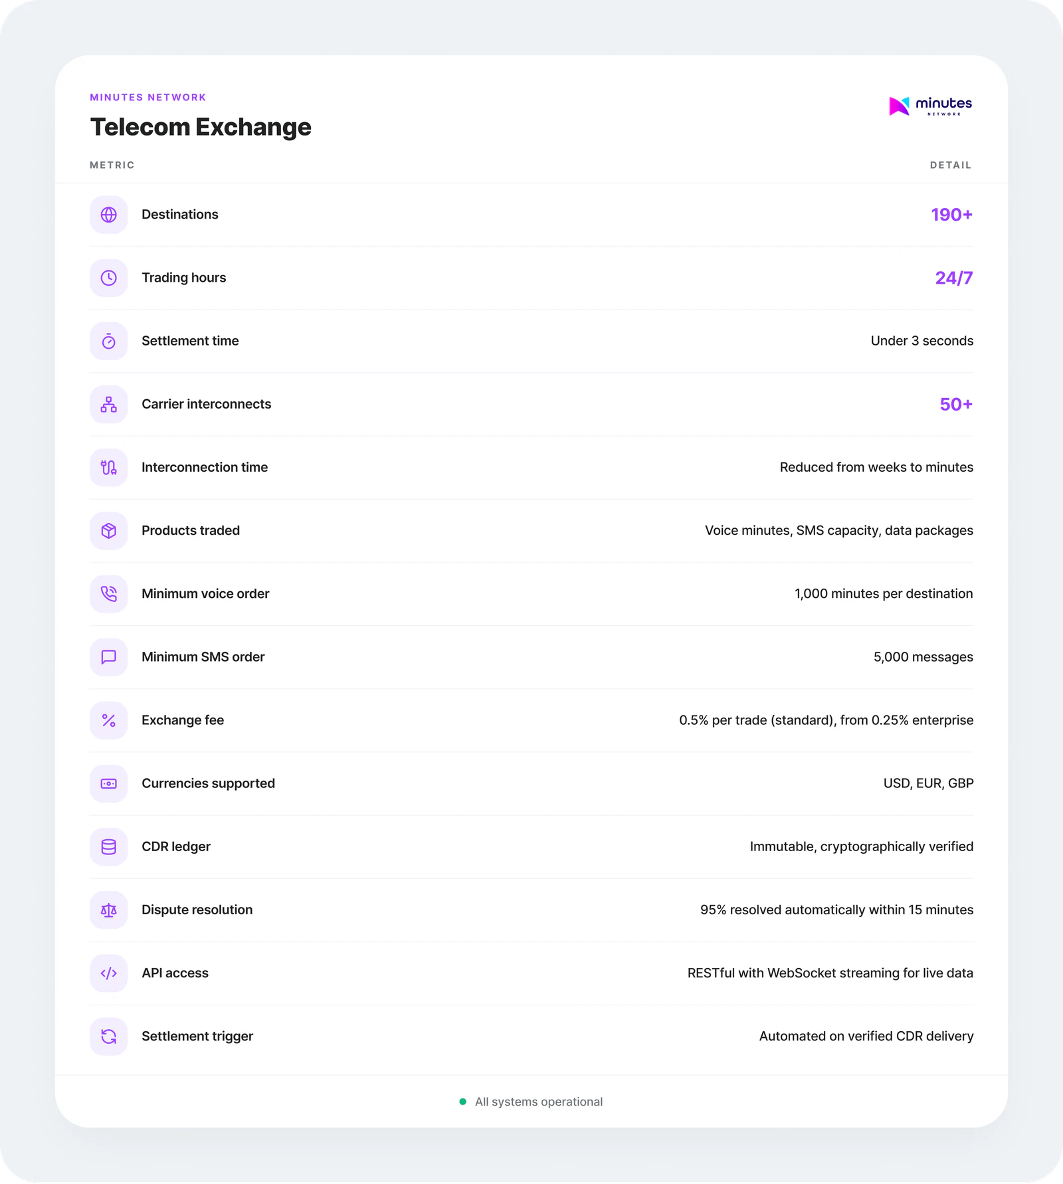Image resolution: width=1063 pixels, height=1184 pixels.
Task: Click the box icon for Products traded
Action: [108, 530]
